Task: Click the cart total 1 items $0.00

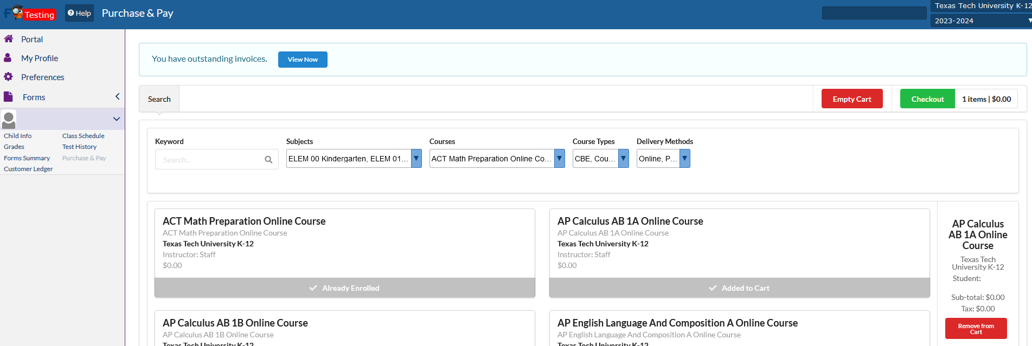Action: [x=986, y=99]
